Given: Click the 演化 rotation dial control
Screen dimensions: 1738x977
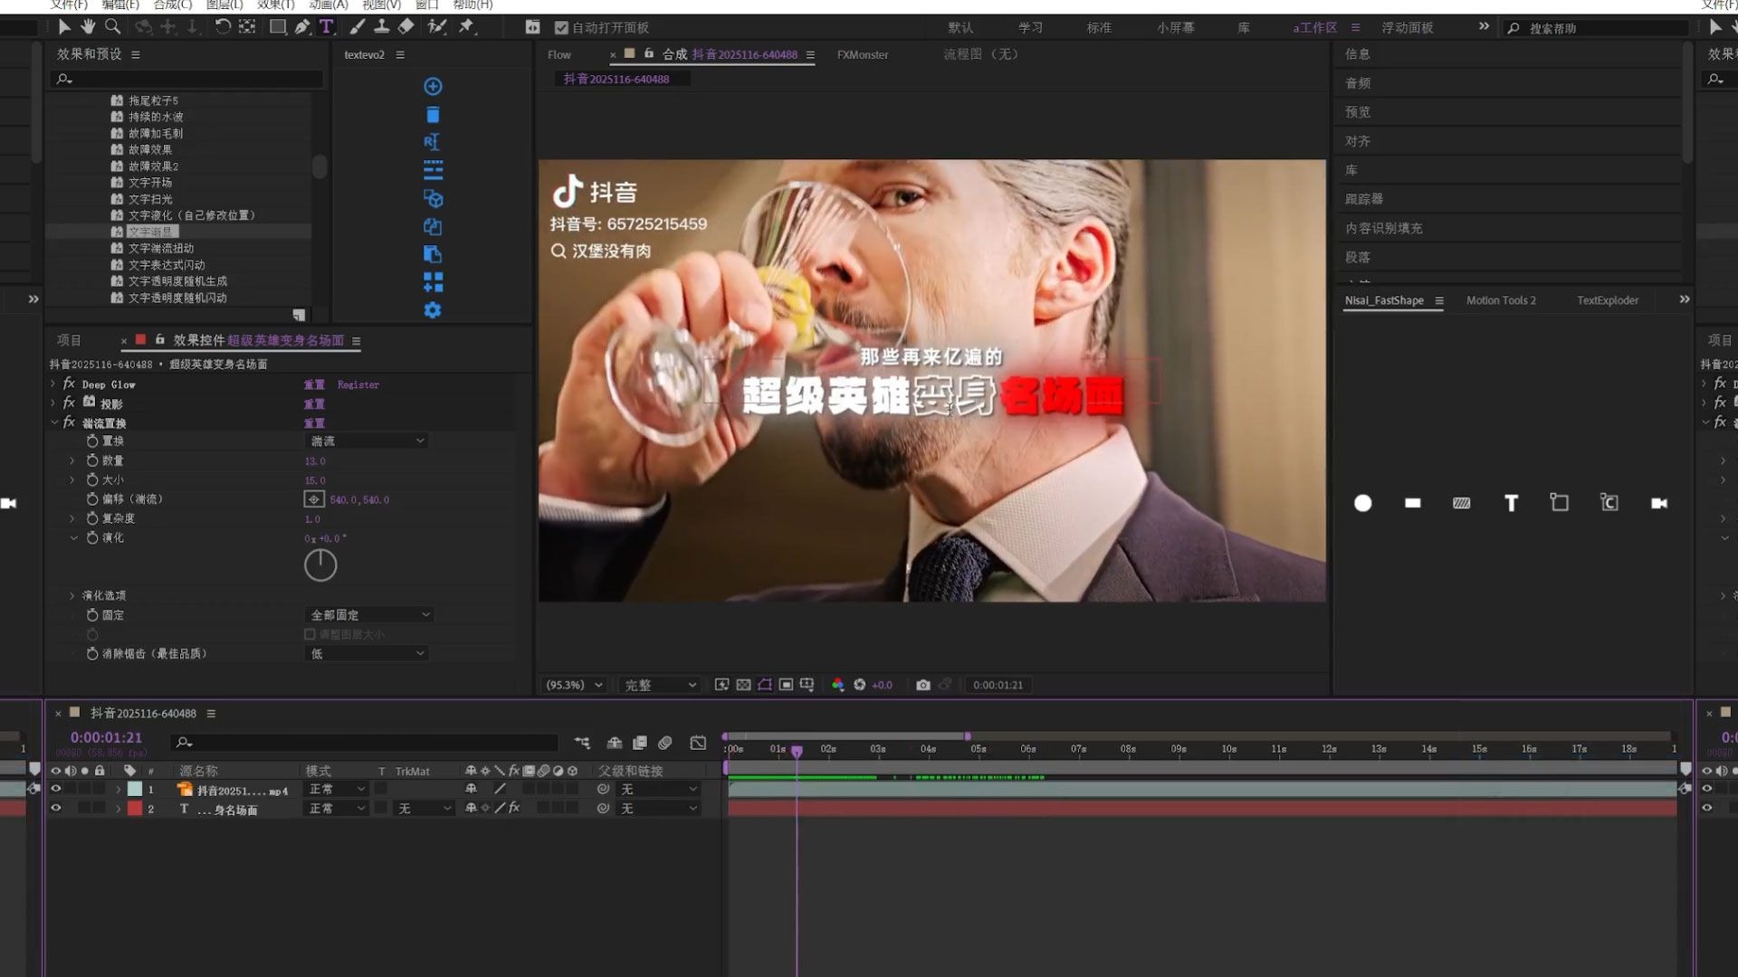Looking at the screenshot, I should (x=320, y=565).
